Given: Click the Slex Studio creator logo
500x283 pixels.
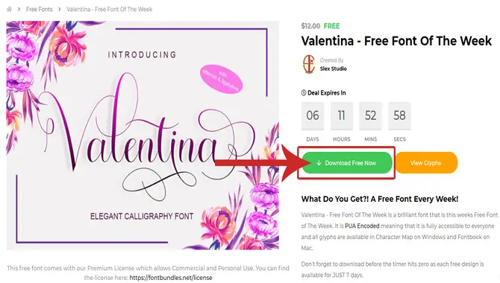Looking at the screenshot, I should point(309,64).
